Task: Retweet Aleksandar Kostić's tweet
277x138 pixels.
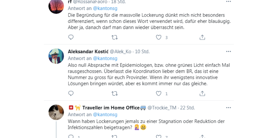Action: [x=114, y=94]
